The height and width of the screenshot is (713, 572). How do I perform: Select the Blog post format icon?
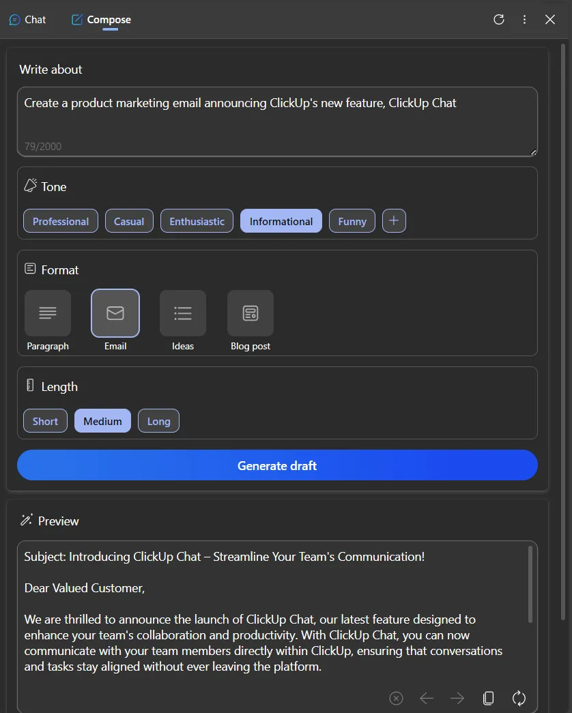(251, 313)
